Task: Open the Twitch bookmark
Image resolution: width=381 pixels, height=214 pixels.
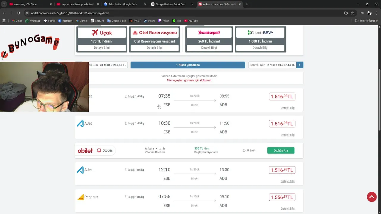Action: (x=163, y=21)
